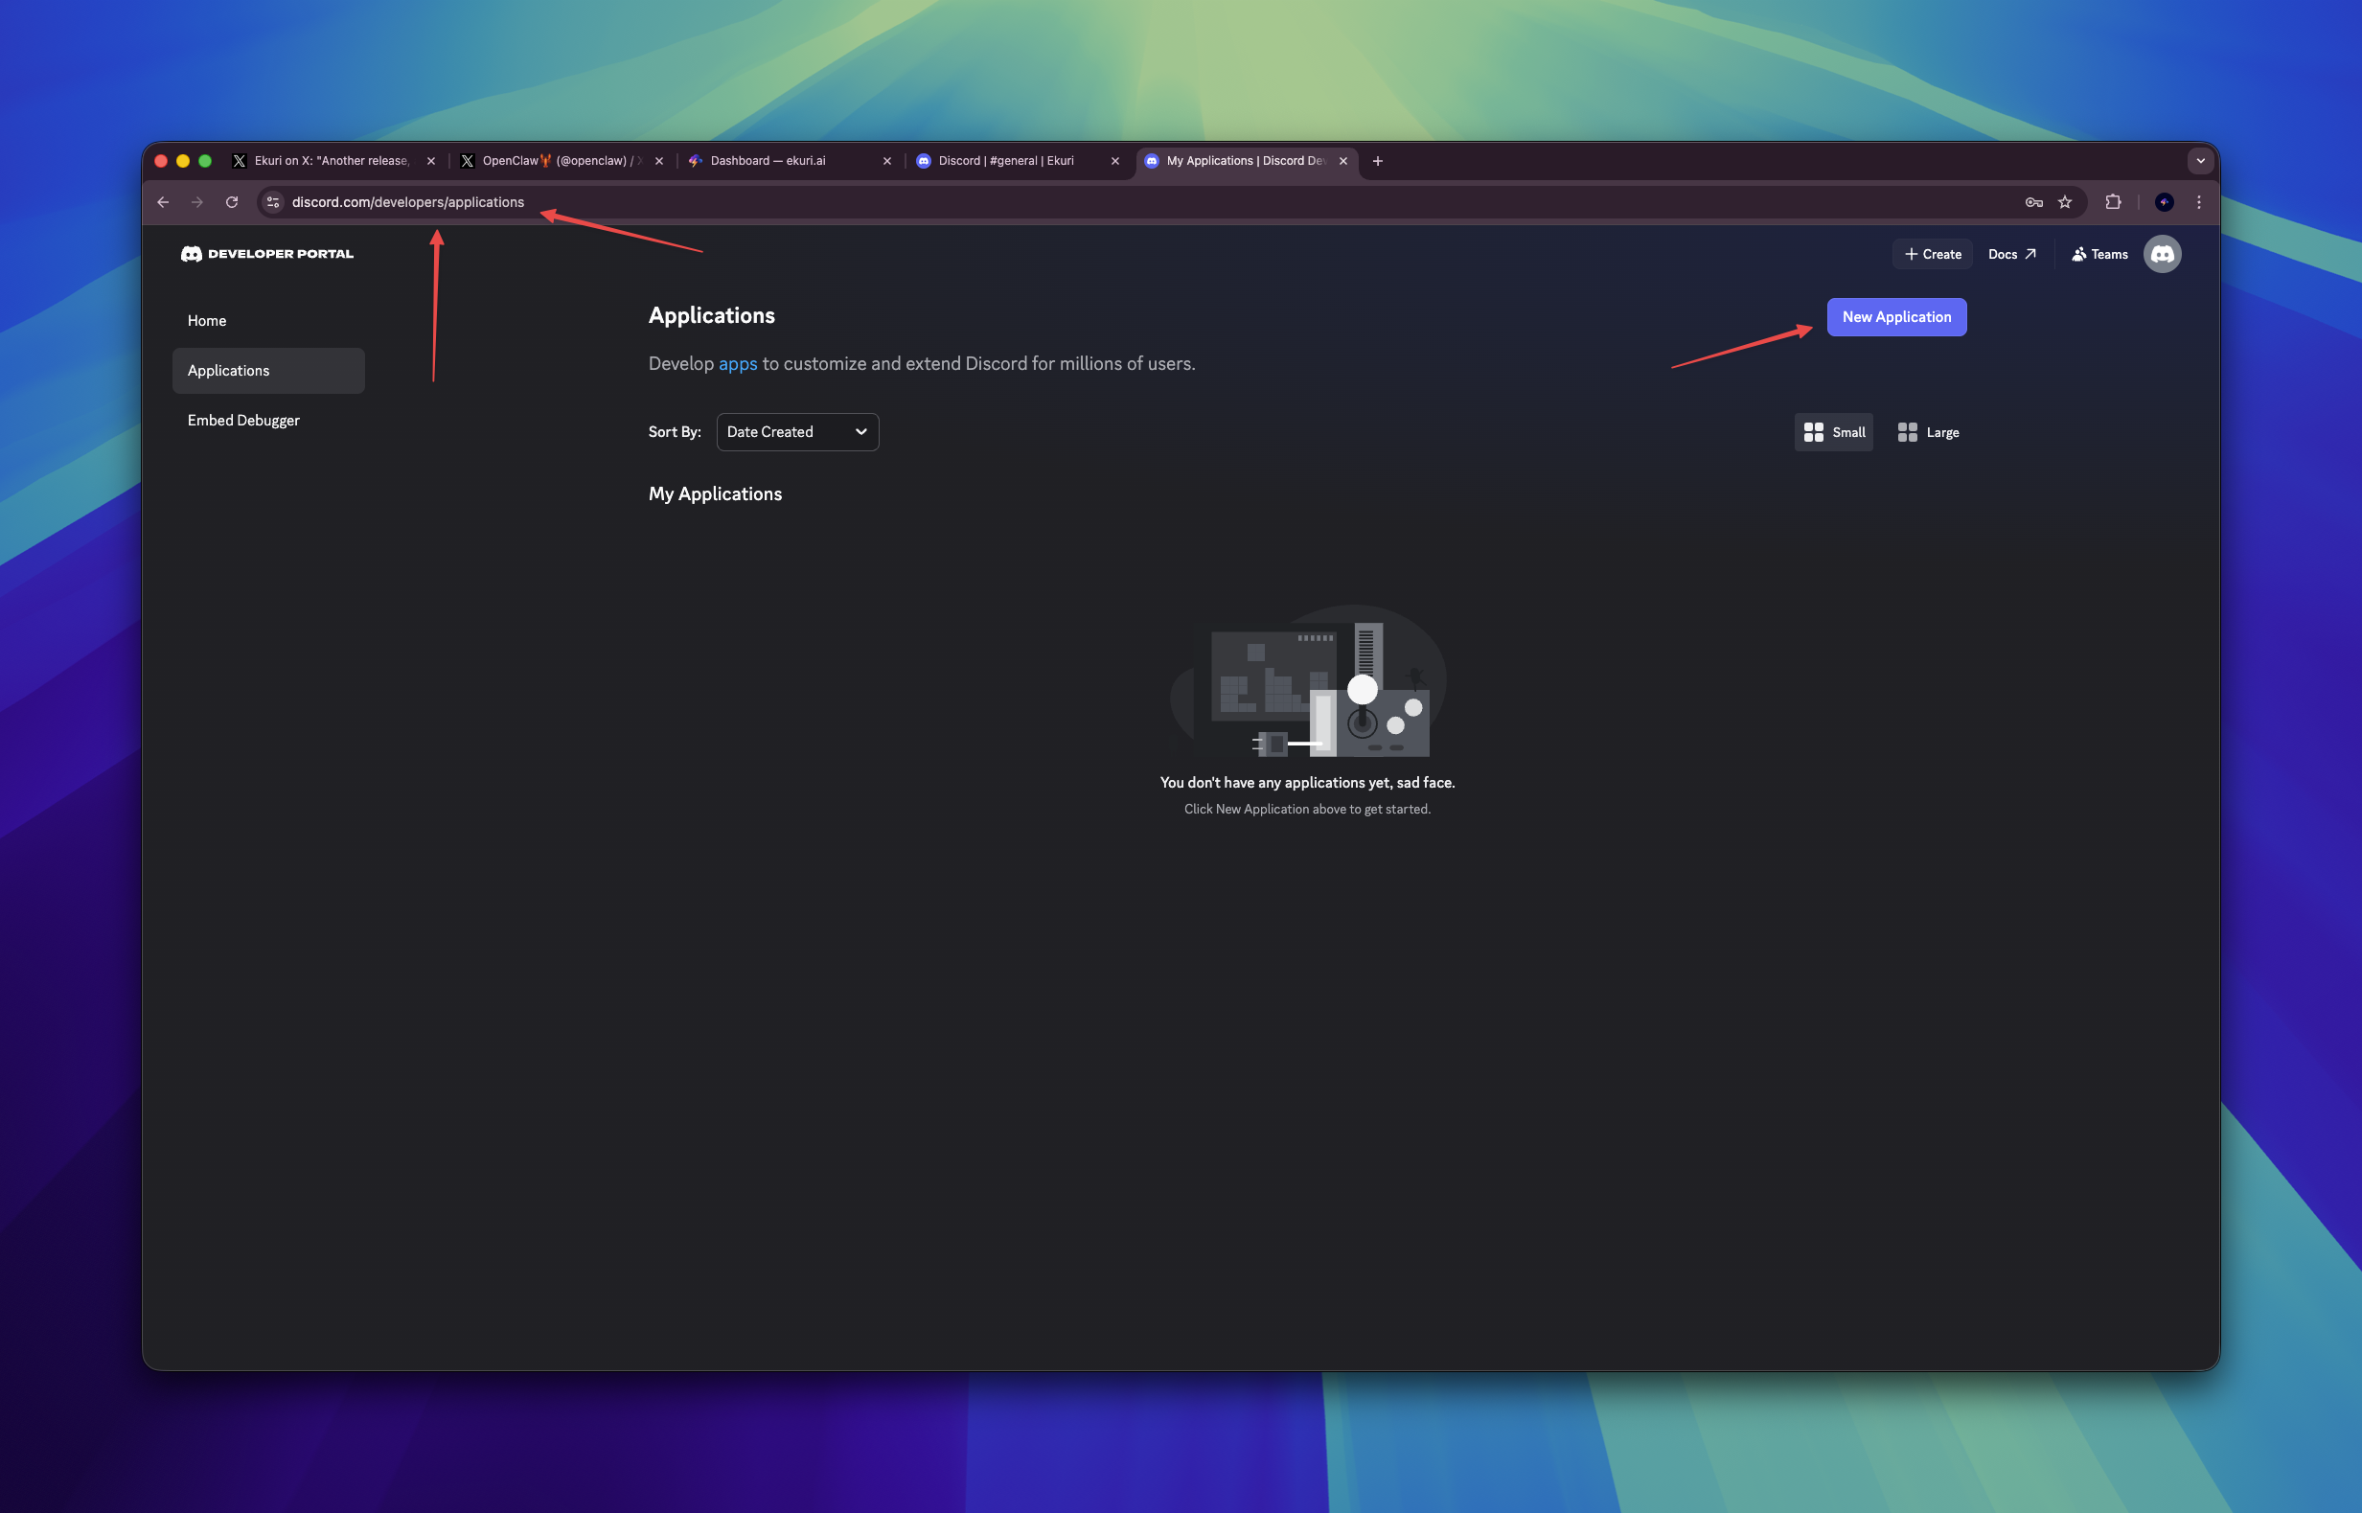Select the Embed Debugger menu item
2362x1513 pixels.
(x=243, y=420)
